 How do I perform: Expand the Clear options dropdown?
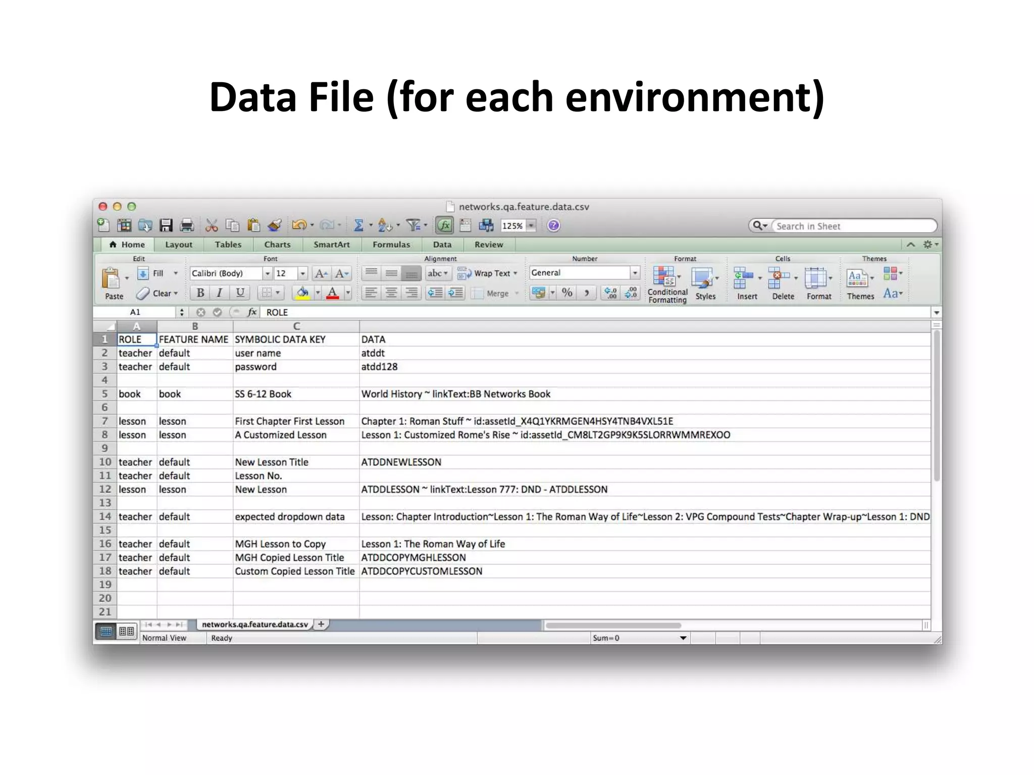tap(176, 293)
